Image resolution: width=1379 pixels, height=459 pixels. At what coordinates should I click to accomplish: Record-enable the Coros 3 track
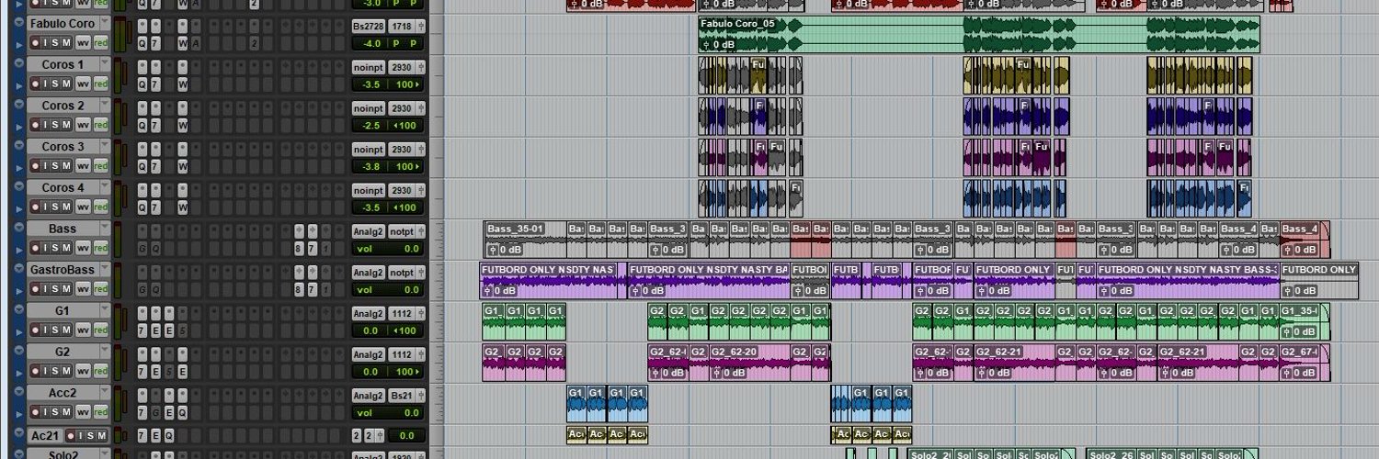pos(35,166)
